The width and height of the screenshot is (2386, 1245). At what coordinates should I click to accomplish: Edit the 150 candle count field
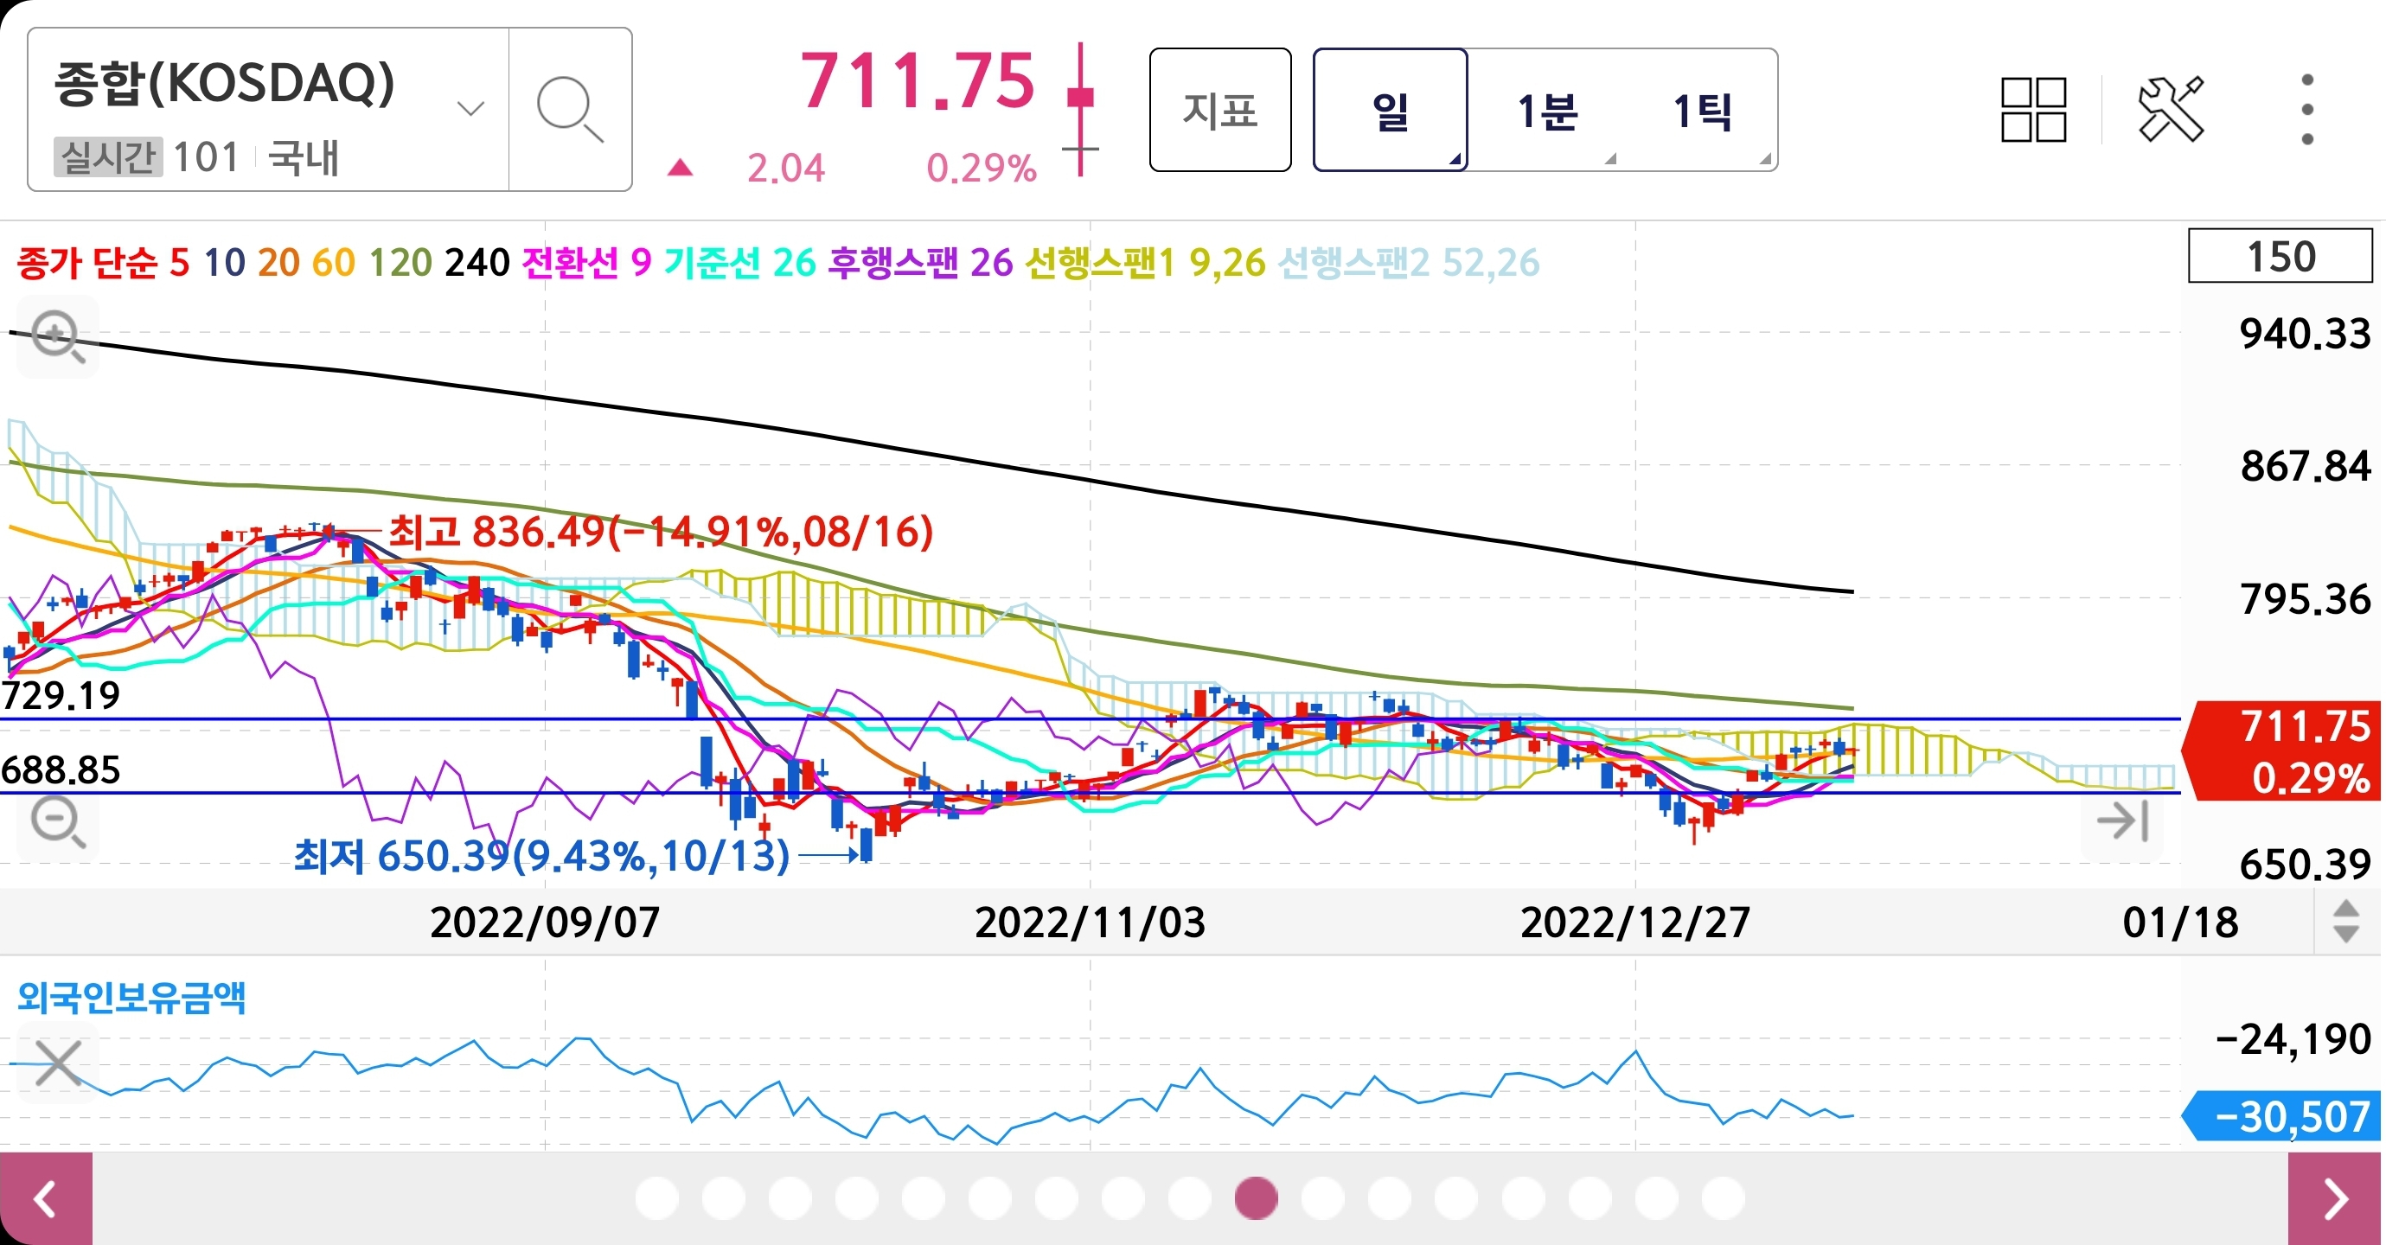(2280, 257)
